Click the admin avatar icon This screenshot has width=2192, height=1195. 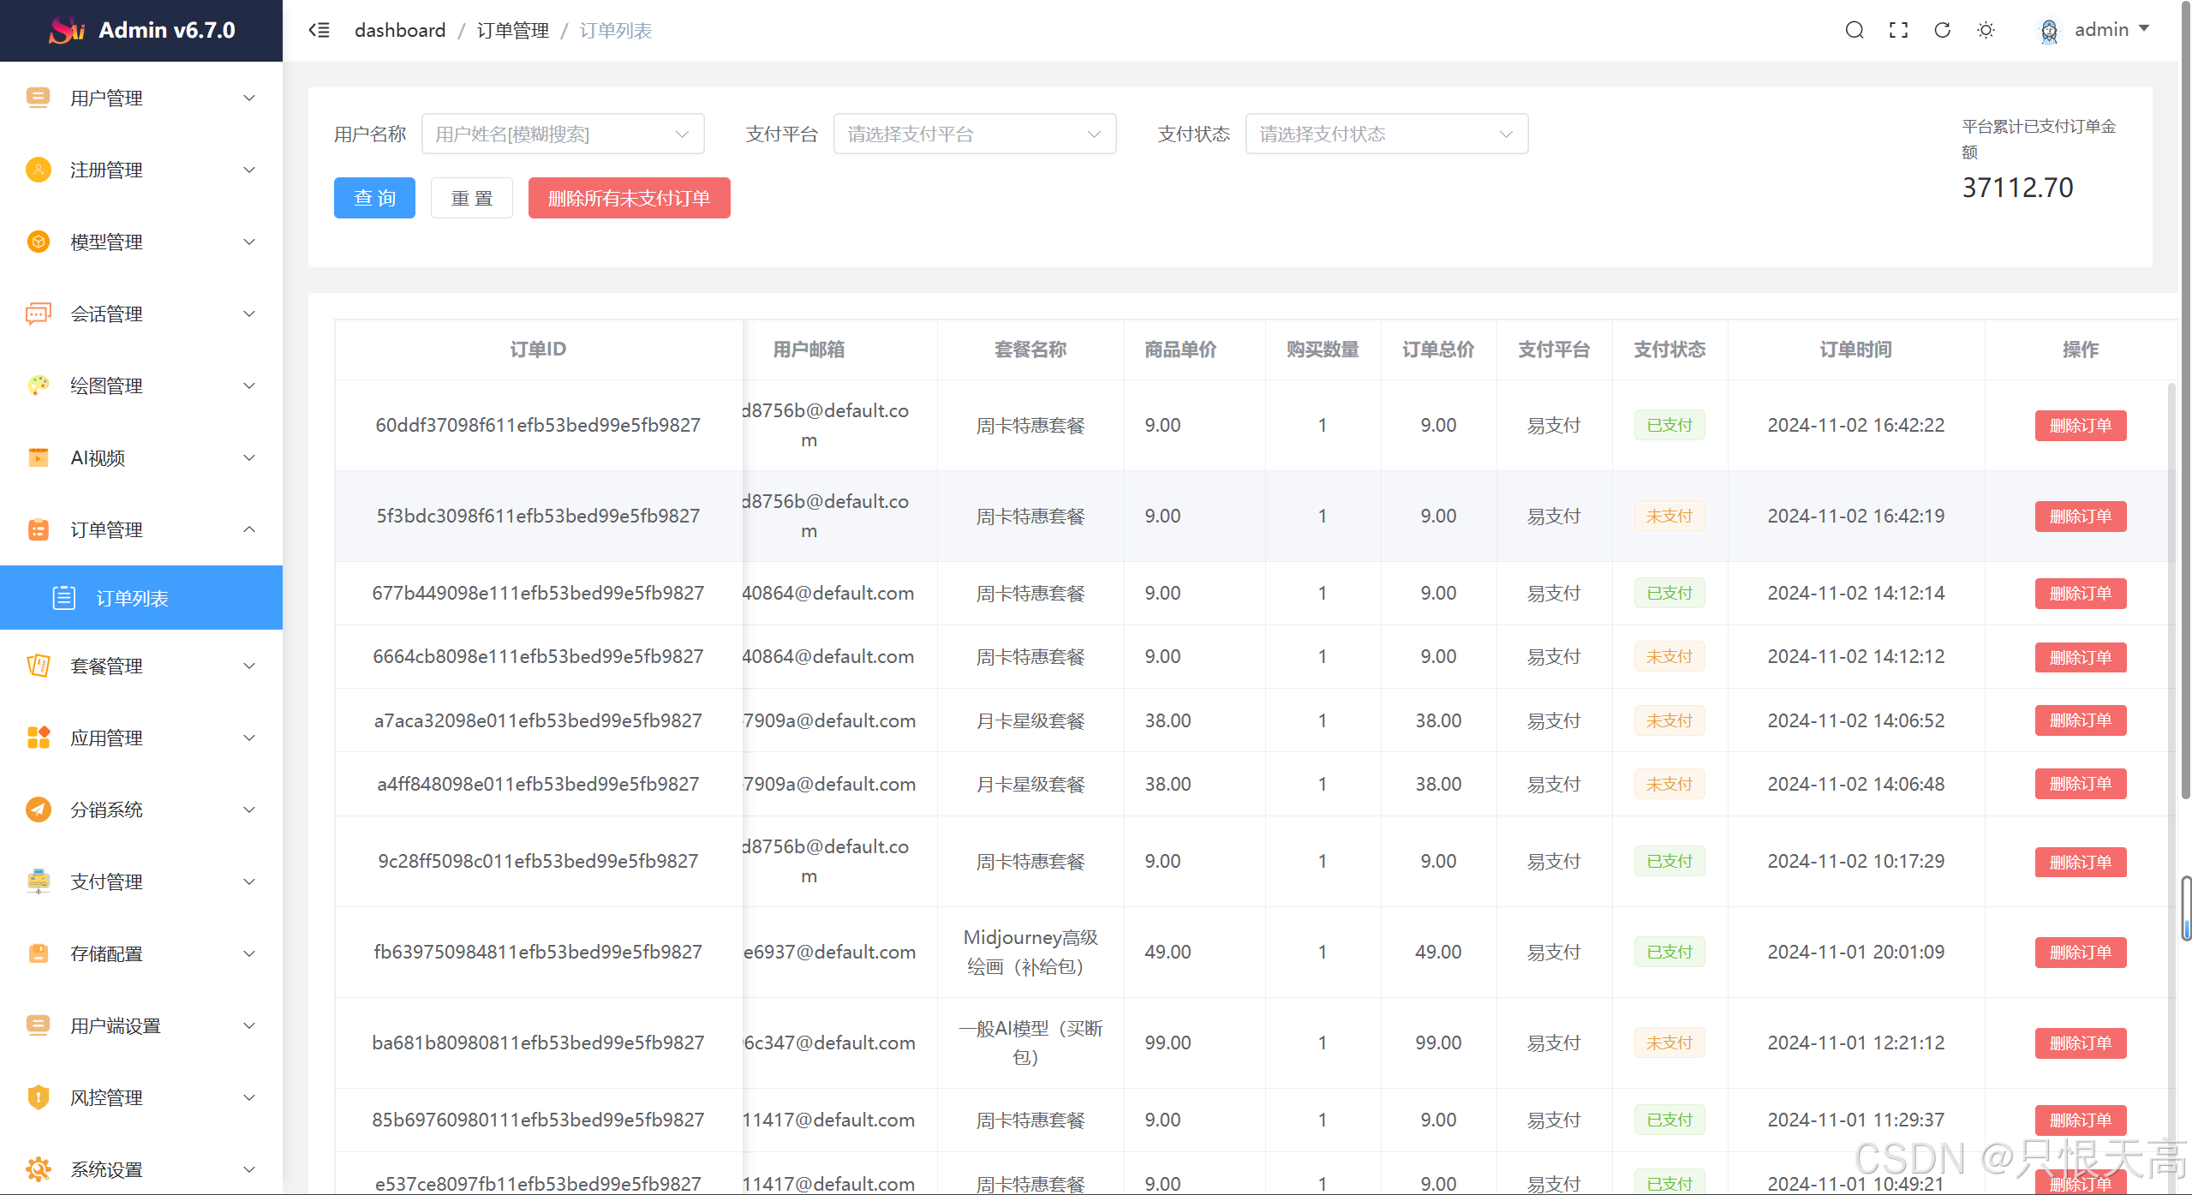pos(2049,32)
